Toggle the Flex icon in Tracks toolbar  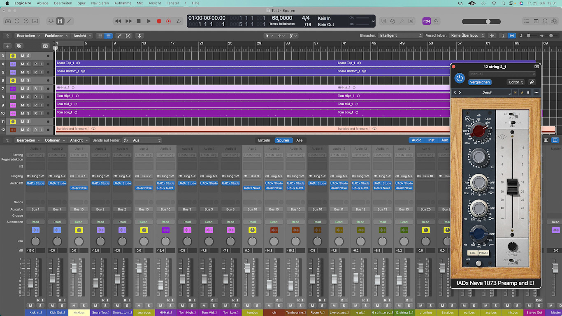128,36
